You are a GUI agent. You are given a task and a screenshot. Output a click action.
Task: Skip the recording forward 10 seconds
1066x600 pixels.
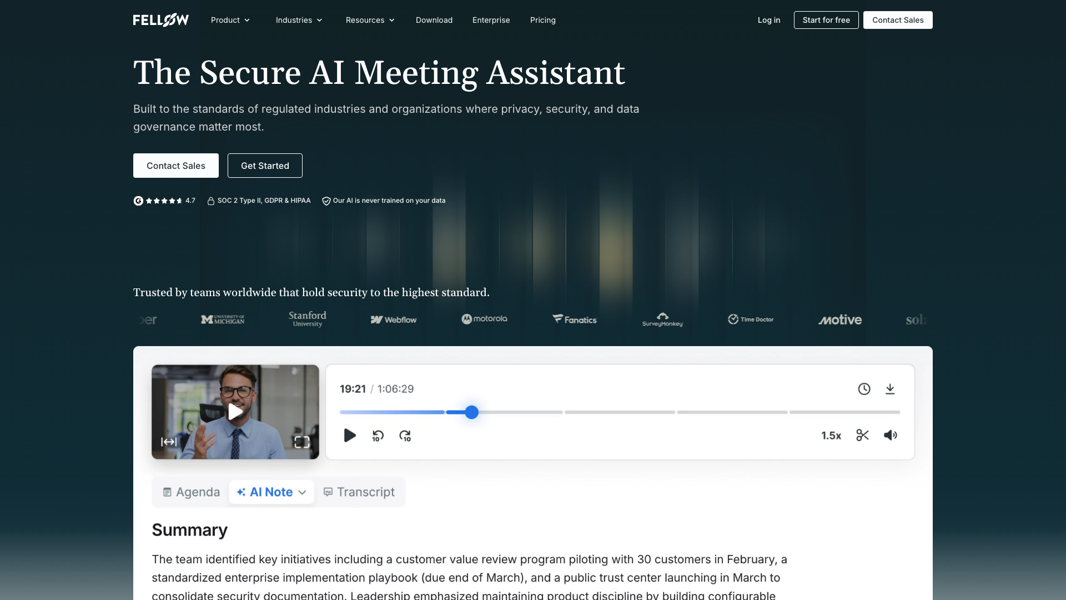click(405, 436)
